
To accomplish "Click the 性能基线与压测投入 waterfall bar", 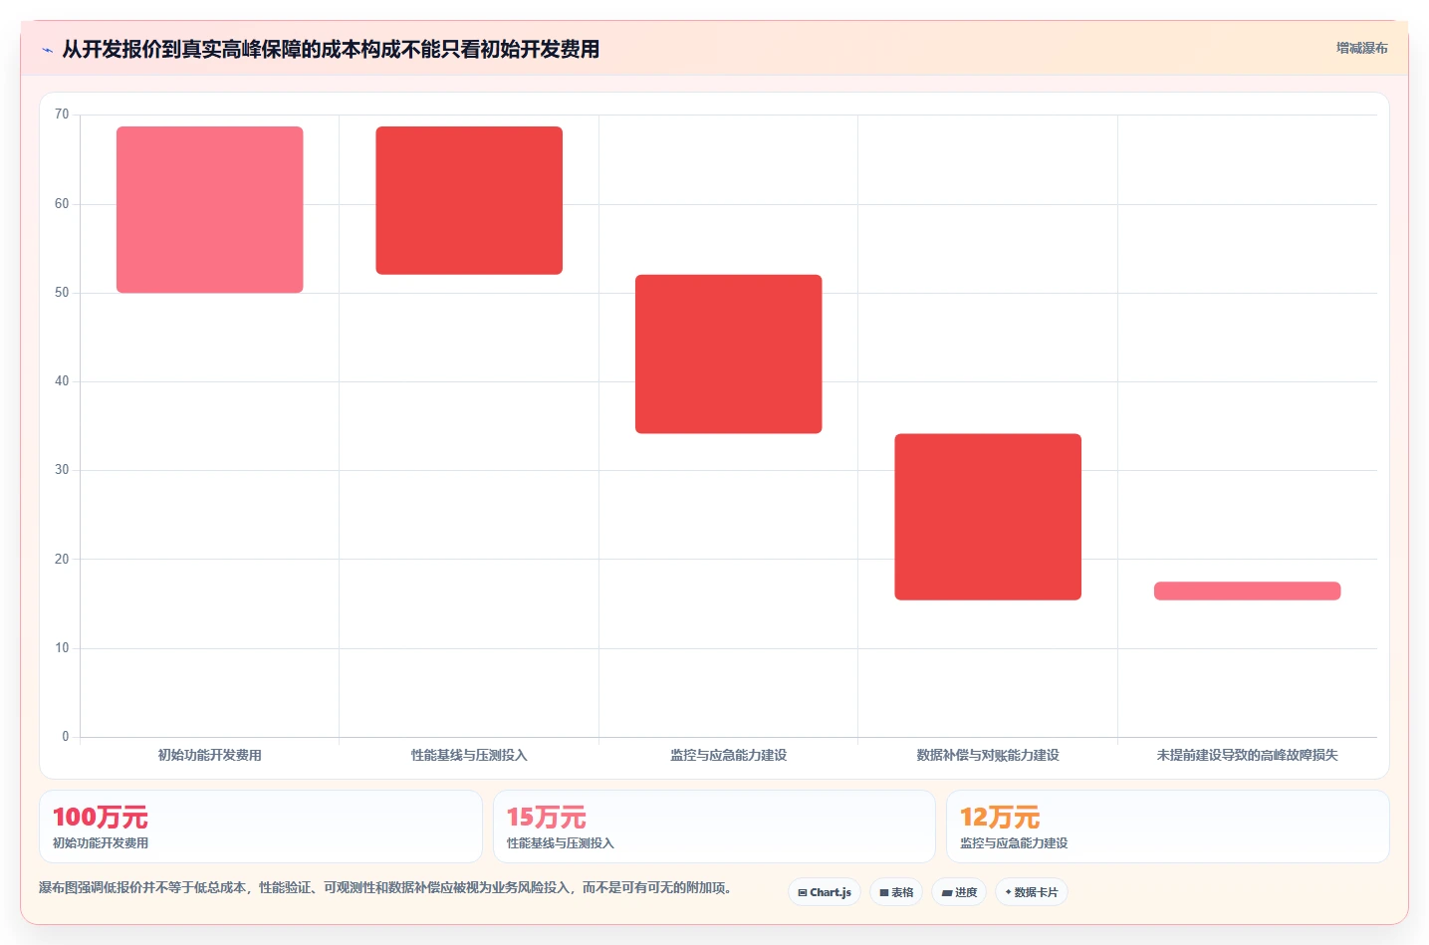I will (x=469, y=200).
